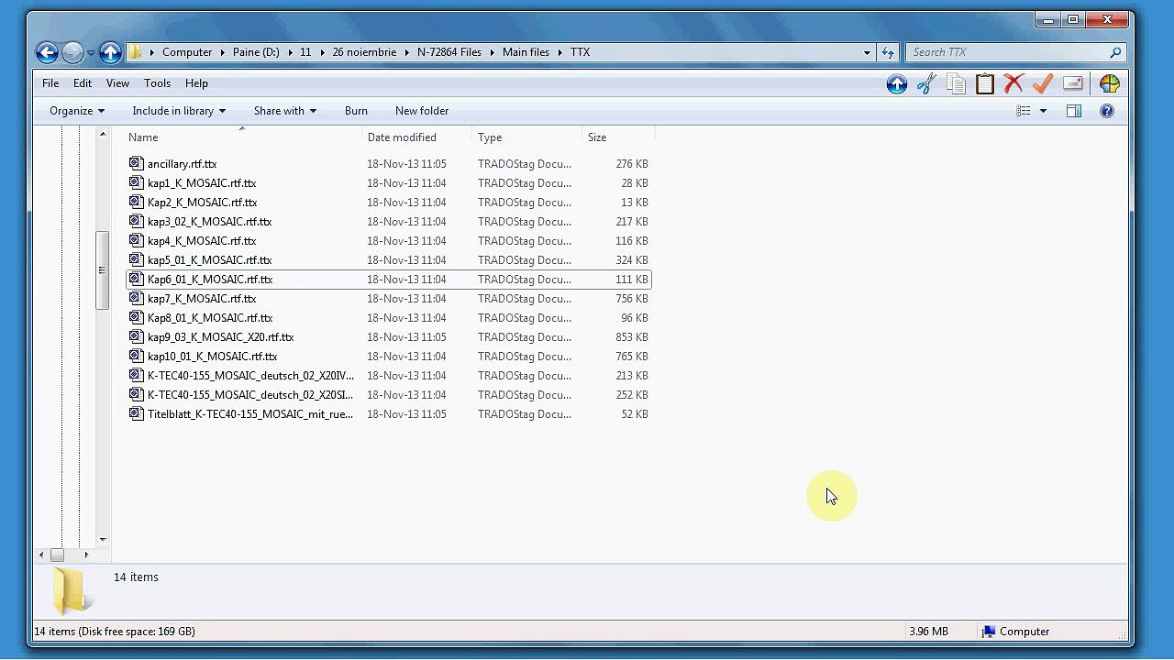1174x660 pixels.
Task: Go back with the Back arrow button
Action: point(48,52)
